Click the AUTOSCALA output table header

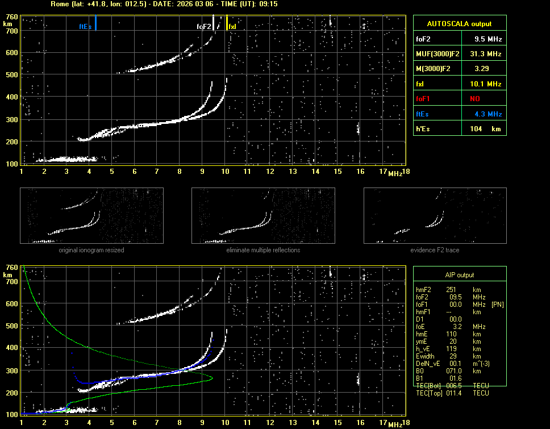click(x=459, y=24)
